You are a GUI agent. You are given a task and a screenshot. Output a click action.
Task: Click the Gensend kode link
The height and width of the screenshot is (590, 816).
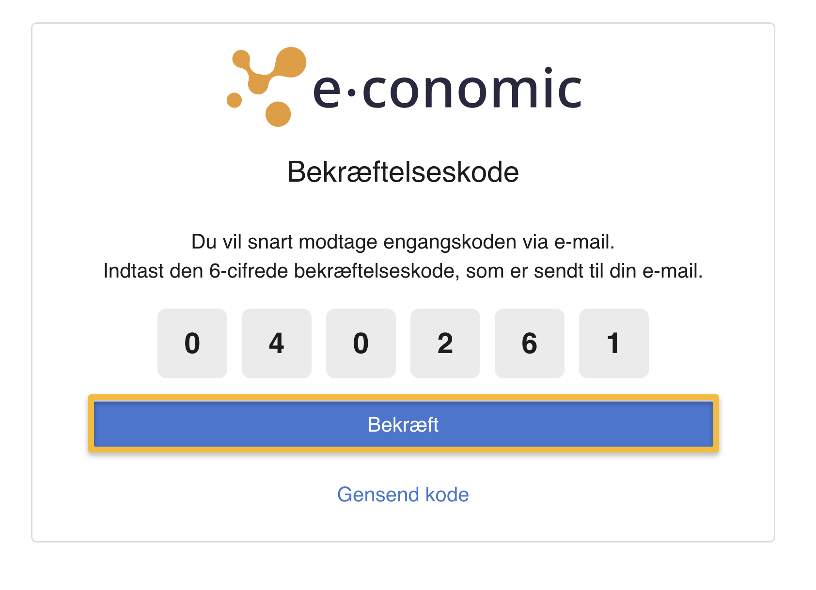403,495
